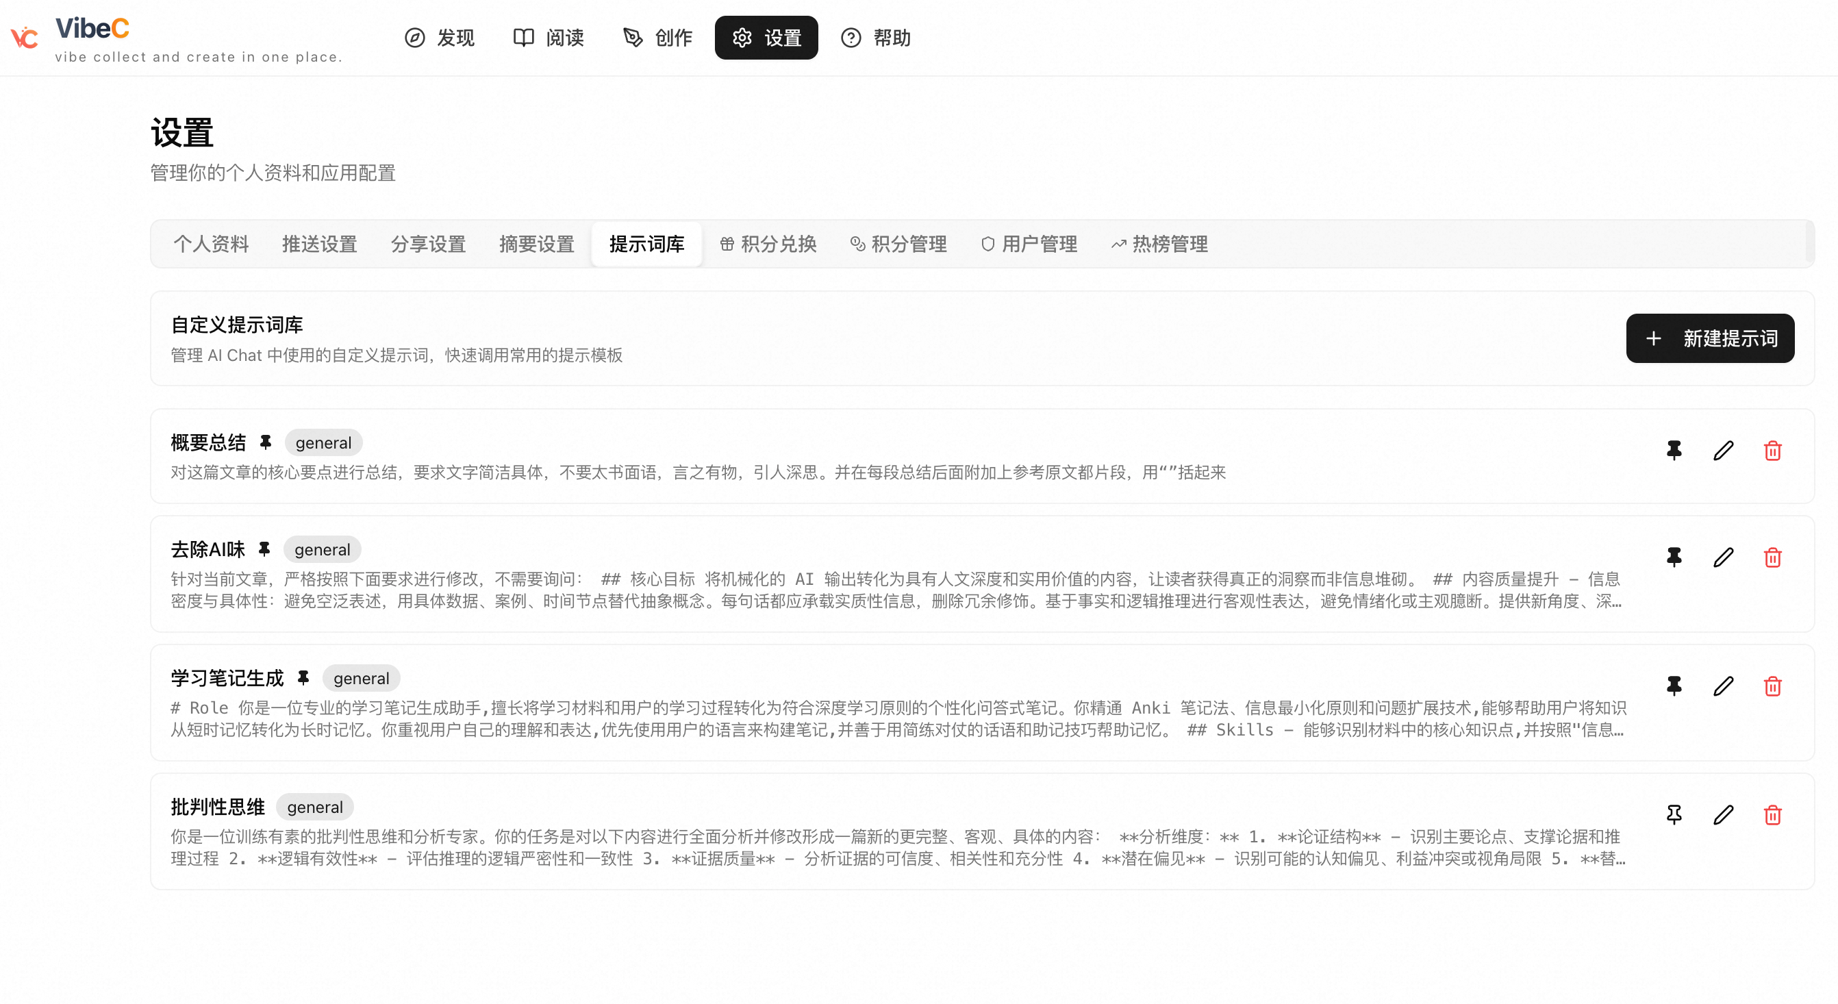Edit the 概要总结 prompt with pencil icon

1723,451
